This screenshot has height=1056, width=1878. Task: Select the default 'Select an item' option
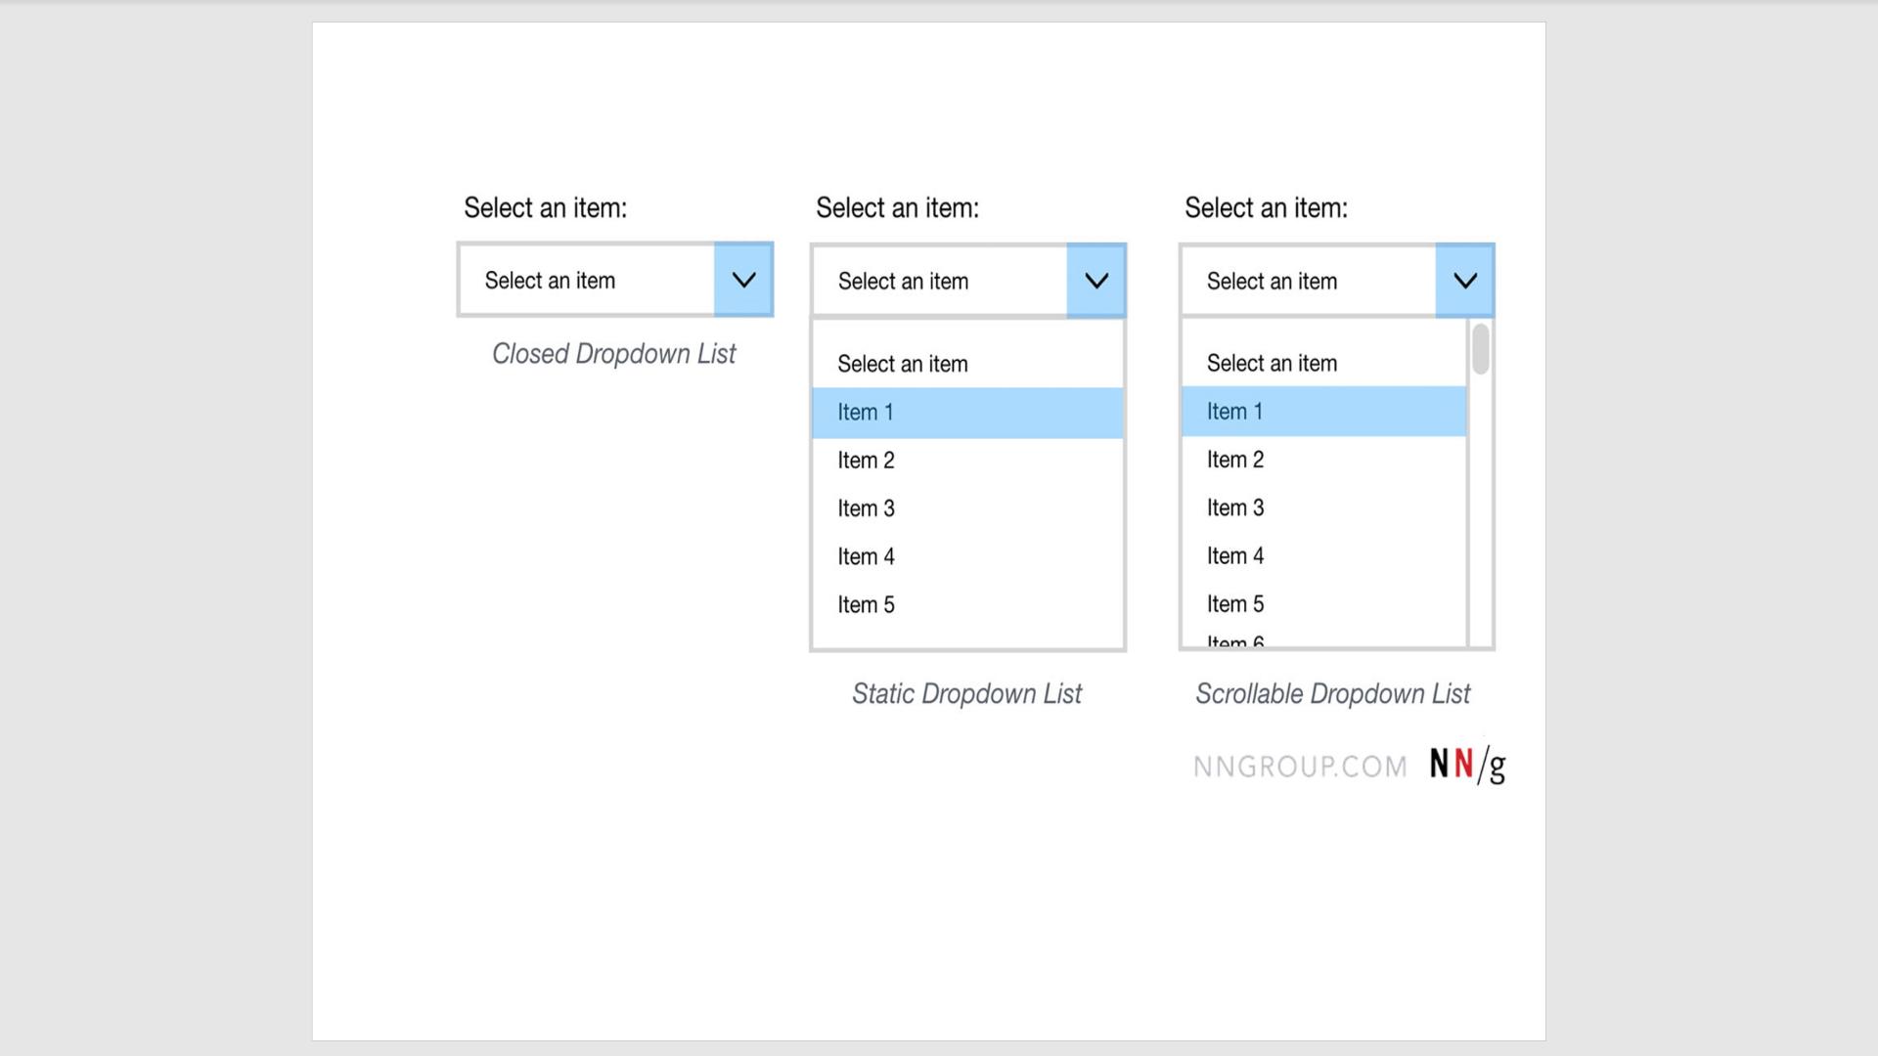[x=967, y=363]
